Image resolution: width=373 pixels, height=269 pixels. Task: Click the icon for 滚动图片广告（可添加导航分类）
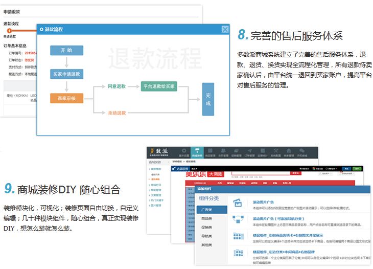point(238,219)
